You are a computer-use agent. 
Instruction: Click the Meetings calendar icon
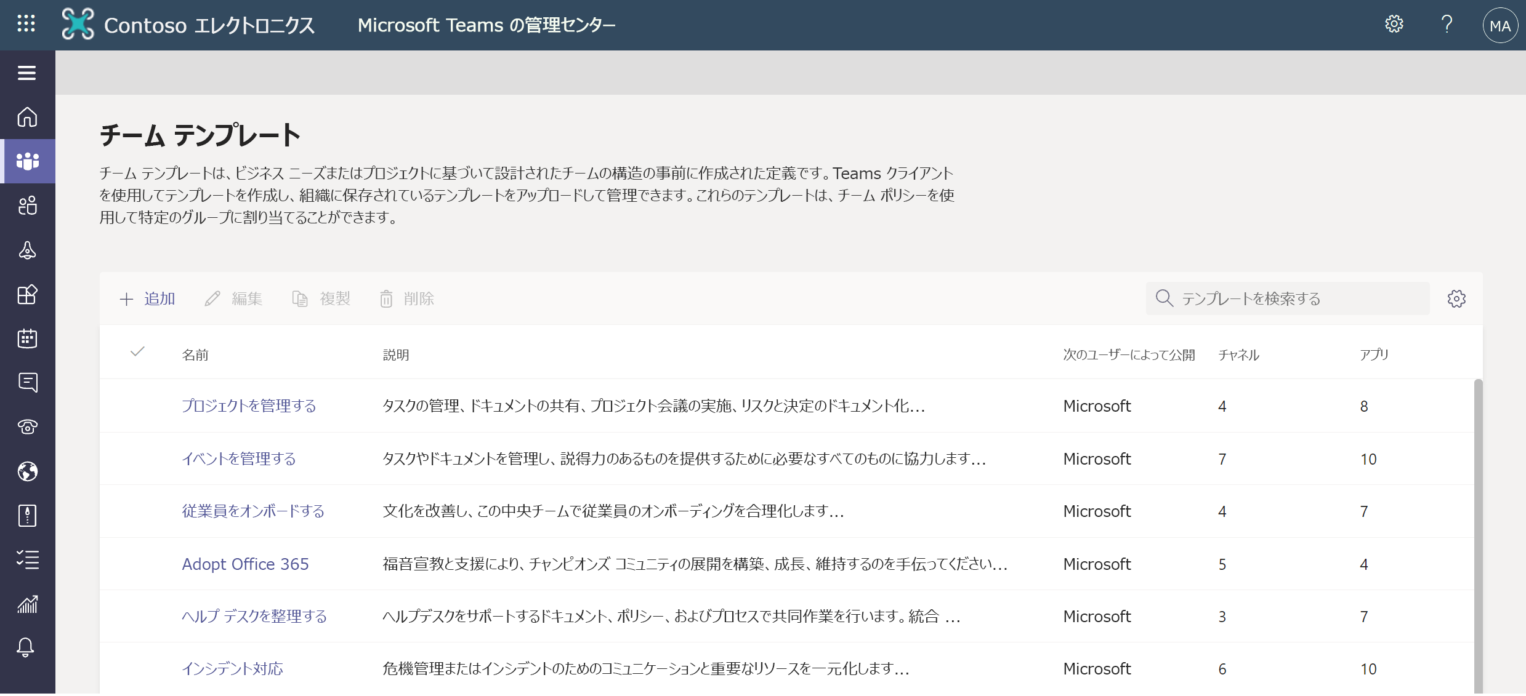point(26,338)
